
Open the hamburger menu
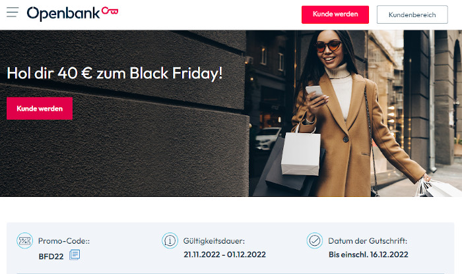(13, 13)
